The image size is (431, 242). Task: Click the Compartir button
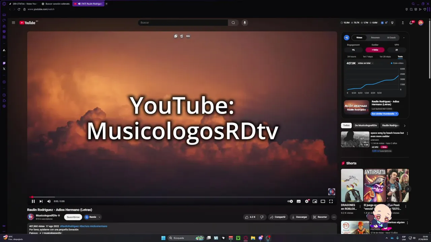278,217
